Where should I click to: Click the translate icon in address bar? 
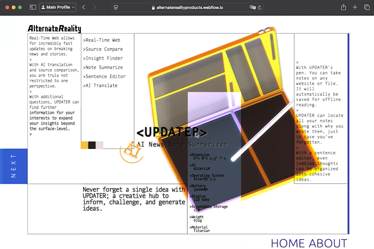pyautogui.click(x=252, y=7)
